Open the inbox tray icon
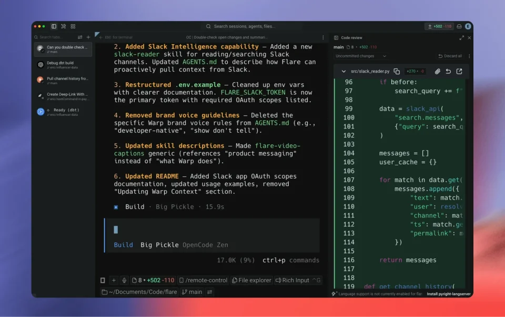 [x=459, y=26]
